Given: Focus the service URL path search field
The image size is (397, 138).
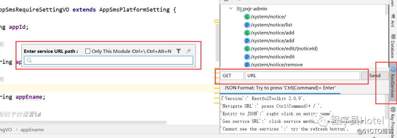Looking at the screenshot, I should coord(108,60).
